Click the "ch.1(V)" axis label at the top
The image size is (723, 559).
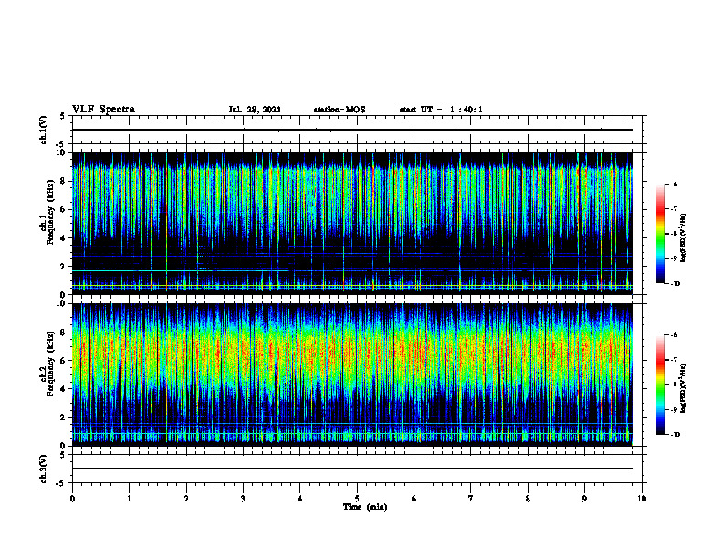43,130
